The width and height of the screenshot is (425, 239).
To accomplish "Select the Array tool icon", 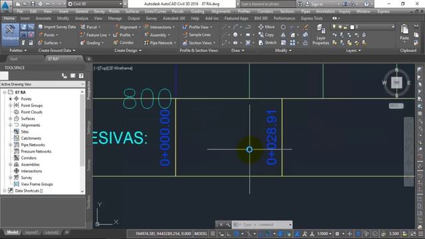I will click(x=292, y=42).
